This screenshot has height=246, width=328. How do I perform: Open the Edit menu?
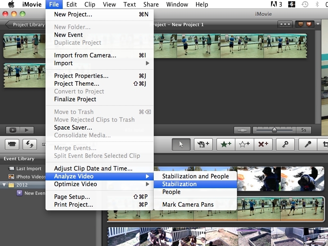pyautogui.click(x=71, y=5)
